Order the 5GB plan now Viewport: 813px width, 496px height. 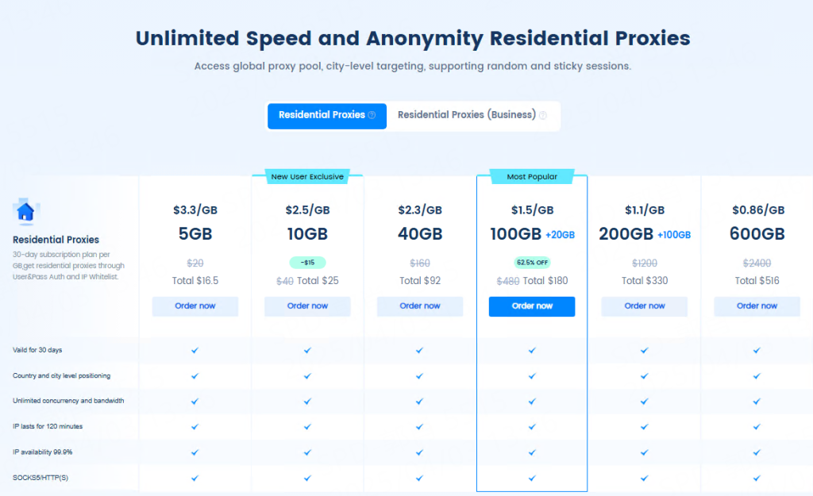click(x=195, y=306)
